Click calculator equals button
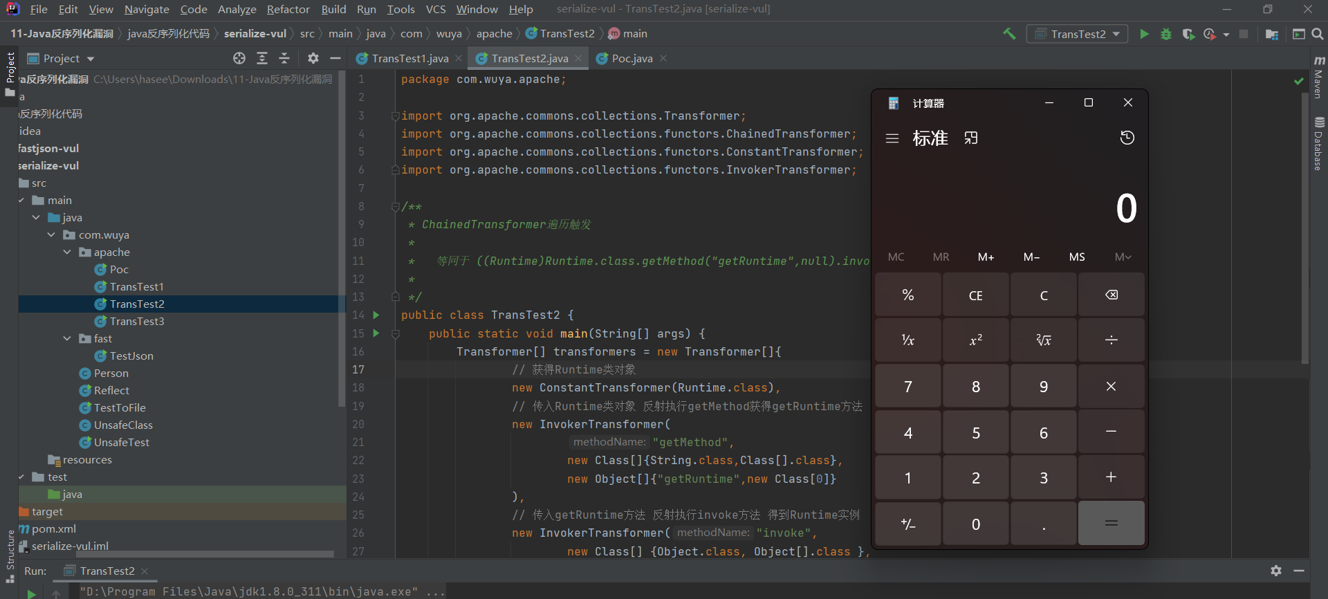Image resolution: width=1328 pixels, height=599 pixels. tap(1111, 524)
